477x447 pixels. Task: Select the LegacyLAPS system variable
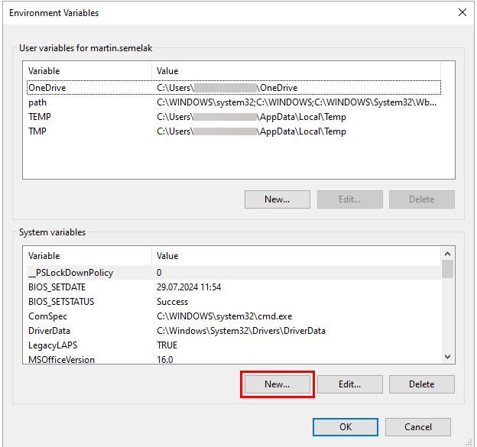(x=51, y=345)
